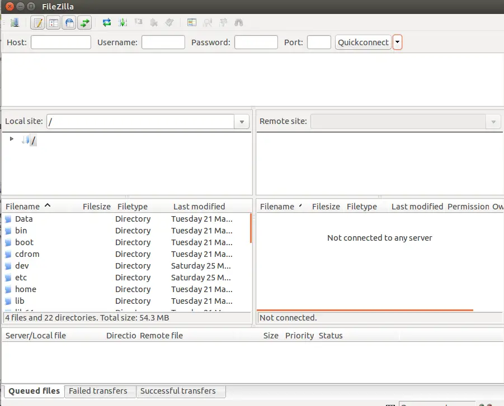
Task: Open the Local site path dropdown
Action: coord(242,122)
